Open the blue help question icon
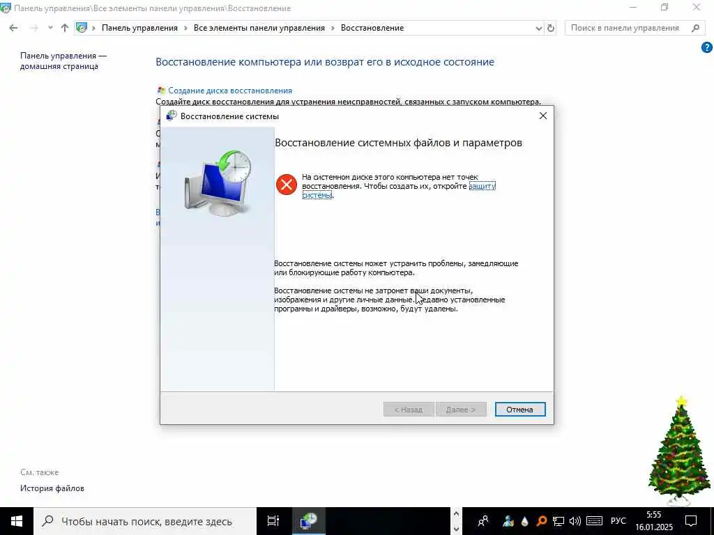The width and height of the screenshot is (714, 535). 707,47
